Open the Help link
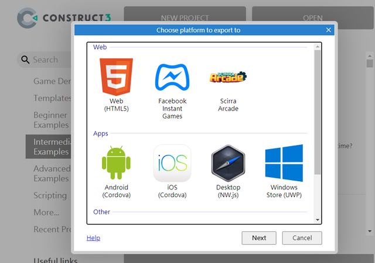375x263 pixels. point(93,238)
